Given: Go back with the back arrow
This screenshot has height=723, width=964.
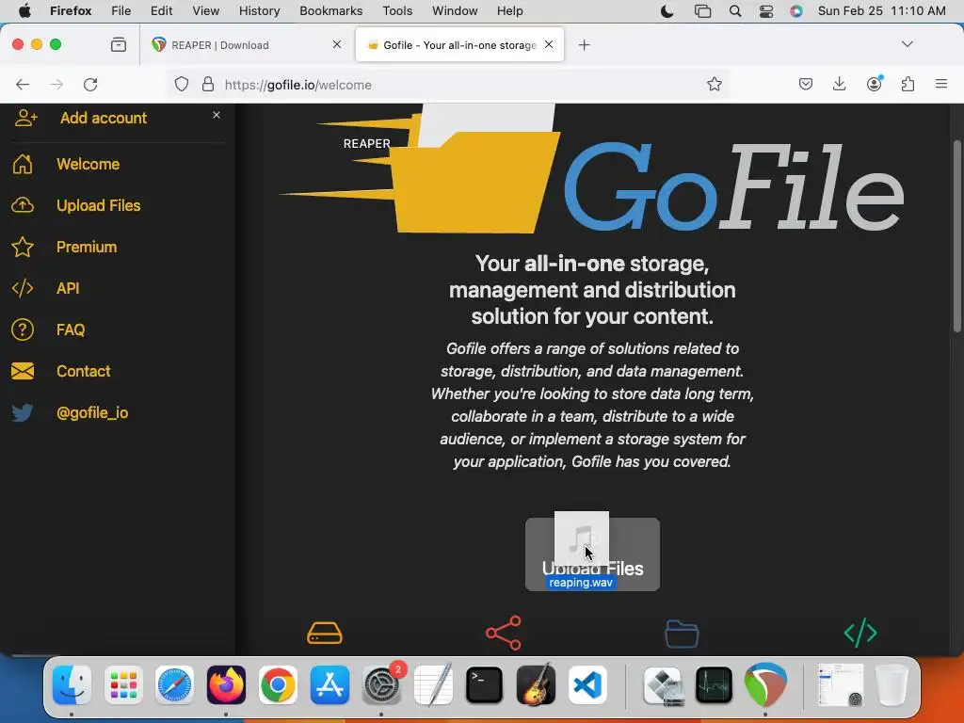Looking at the screenshot, I should point(23,84).
